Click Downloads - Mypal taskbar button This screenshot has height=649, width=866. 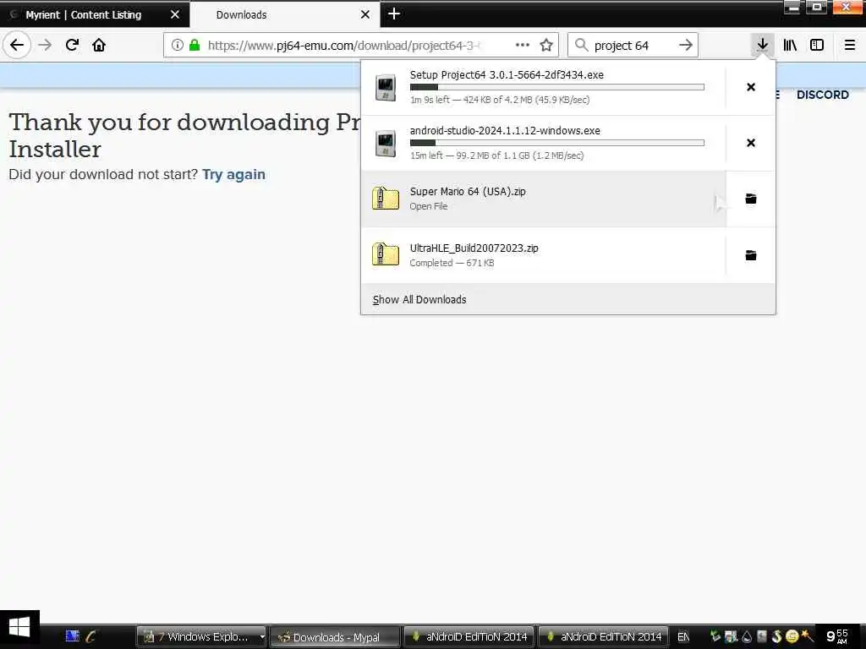tap(335, 637)
